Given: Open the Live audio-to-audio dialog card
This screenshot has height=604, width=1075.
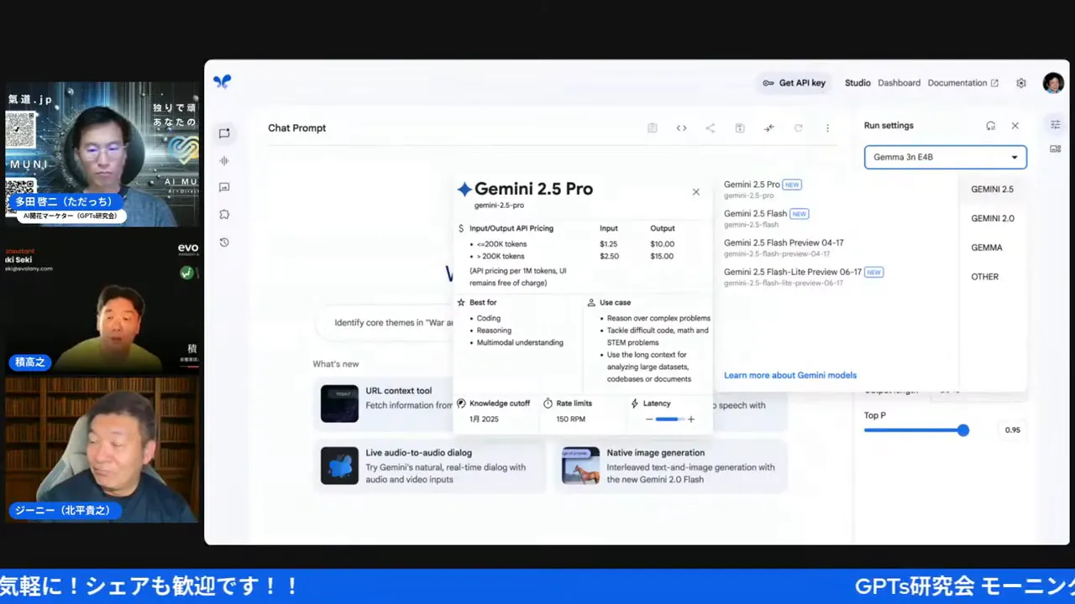Looking at the screenshot, I should (429, 466).
